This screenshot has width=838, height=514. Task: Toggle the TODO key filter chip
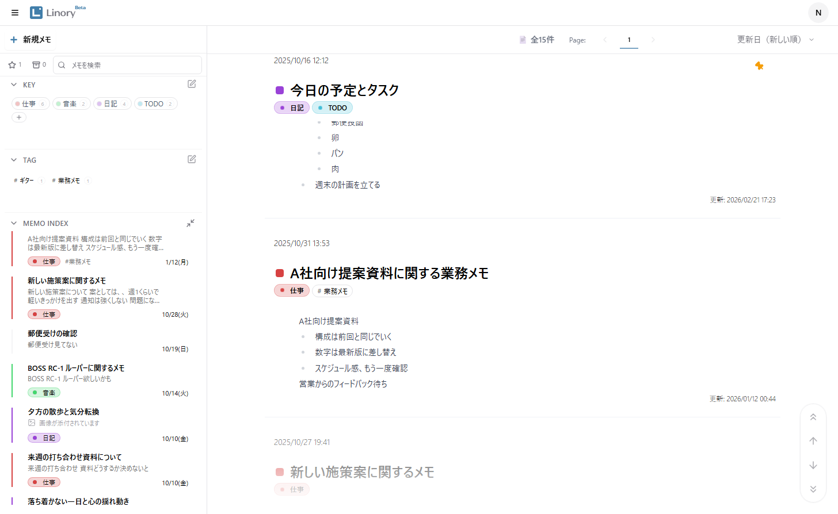click(x=155, y=103)
